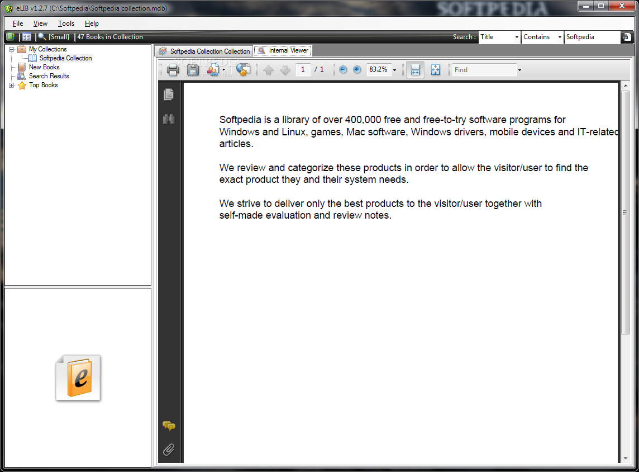The image size is (639, 472).
Task: Click the viewer scrollbar down arrow
Action: (x=626, y=459)
